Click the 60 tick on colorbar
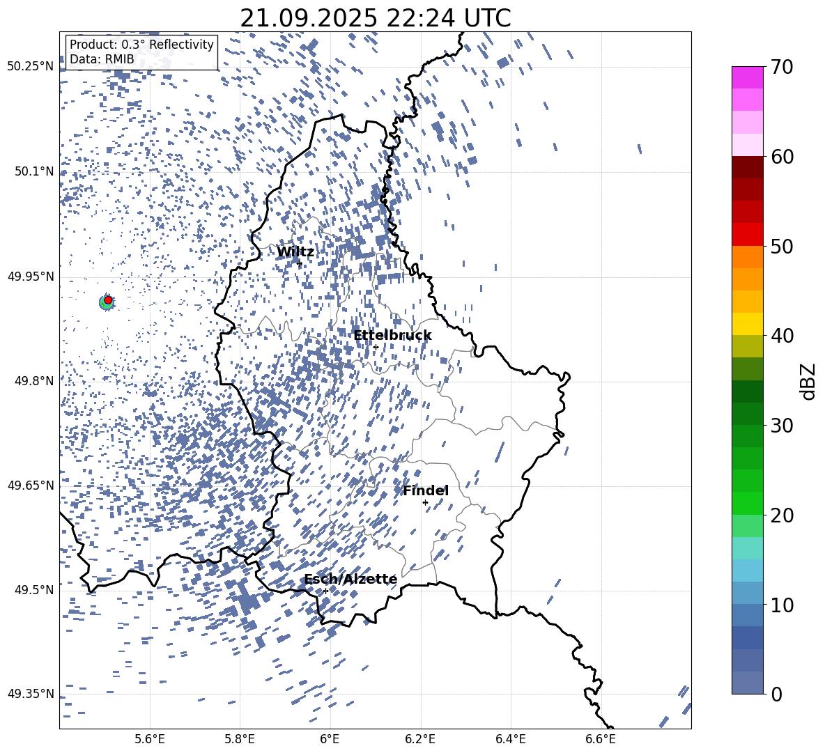Viewport: 825px width, 753px height. click(x=782, y=157)
